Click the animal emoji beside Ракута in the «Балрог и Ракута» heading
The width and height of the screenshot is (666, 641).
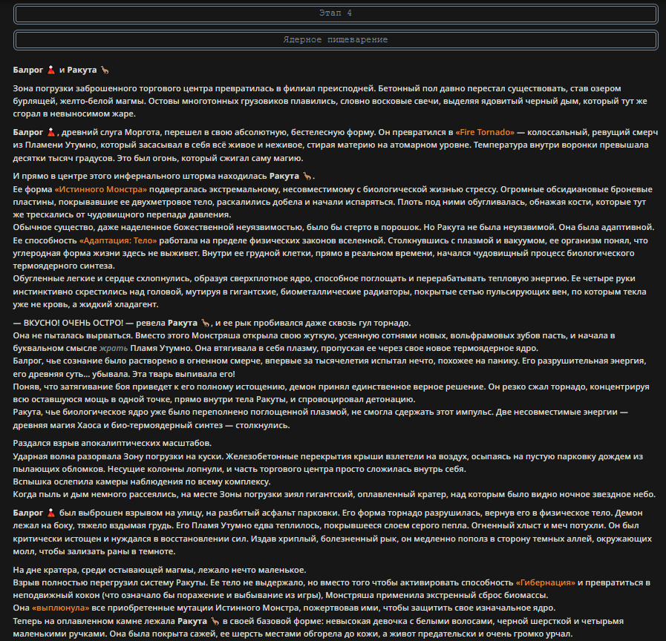point(105,70)
